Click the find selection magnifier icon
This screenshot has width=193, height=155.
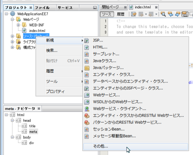(x=163, y=14)
